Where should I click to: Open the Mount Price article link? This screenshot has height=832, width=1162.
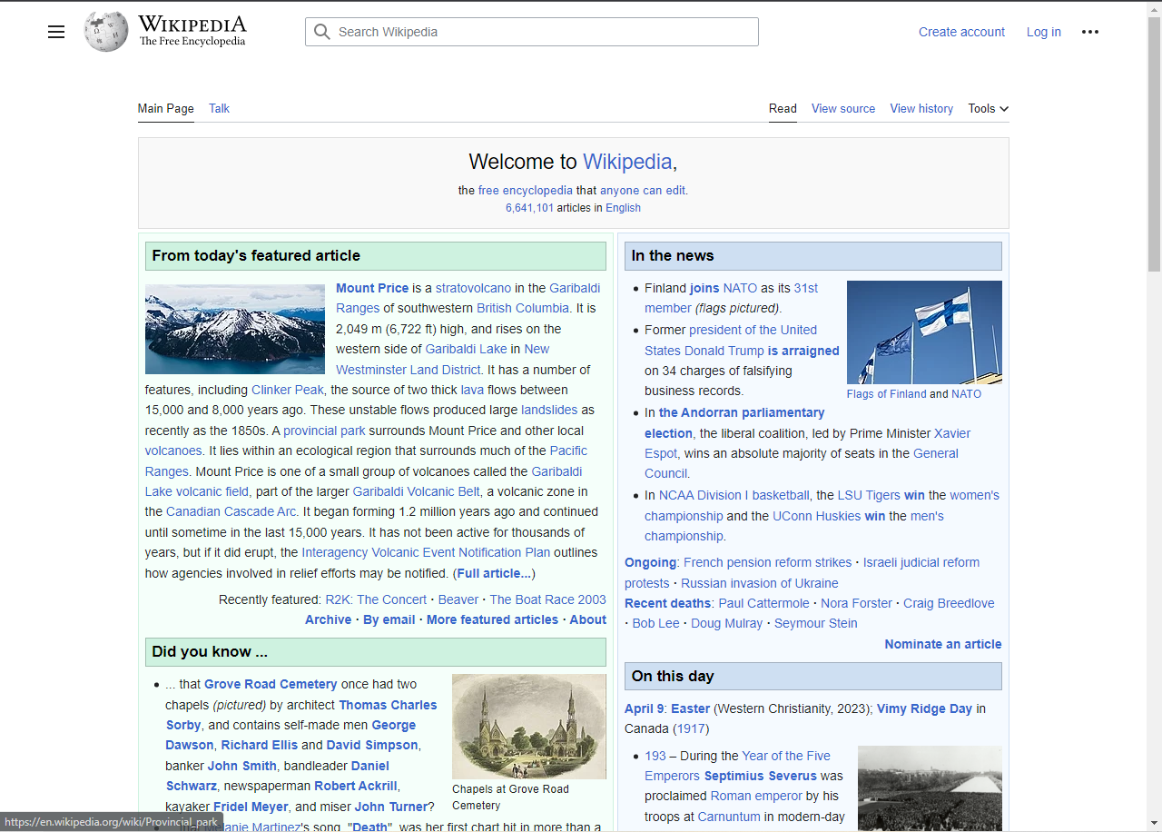pyautogui.click(x=372, y=288)
